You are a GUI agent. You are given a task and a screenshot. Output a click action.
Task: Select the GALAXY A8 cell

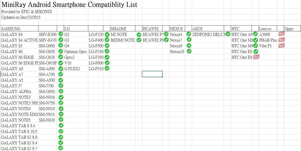pyautogui.click(x=19, y=68)
